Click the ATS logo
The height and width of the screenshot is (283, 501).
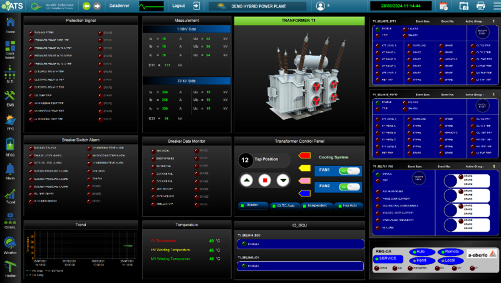pos(13,6)
